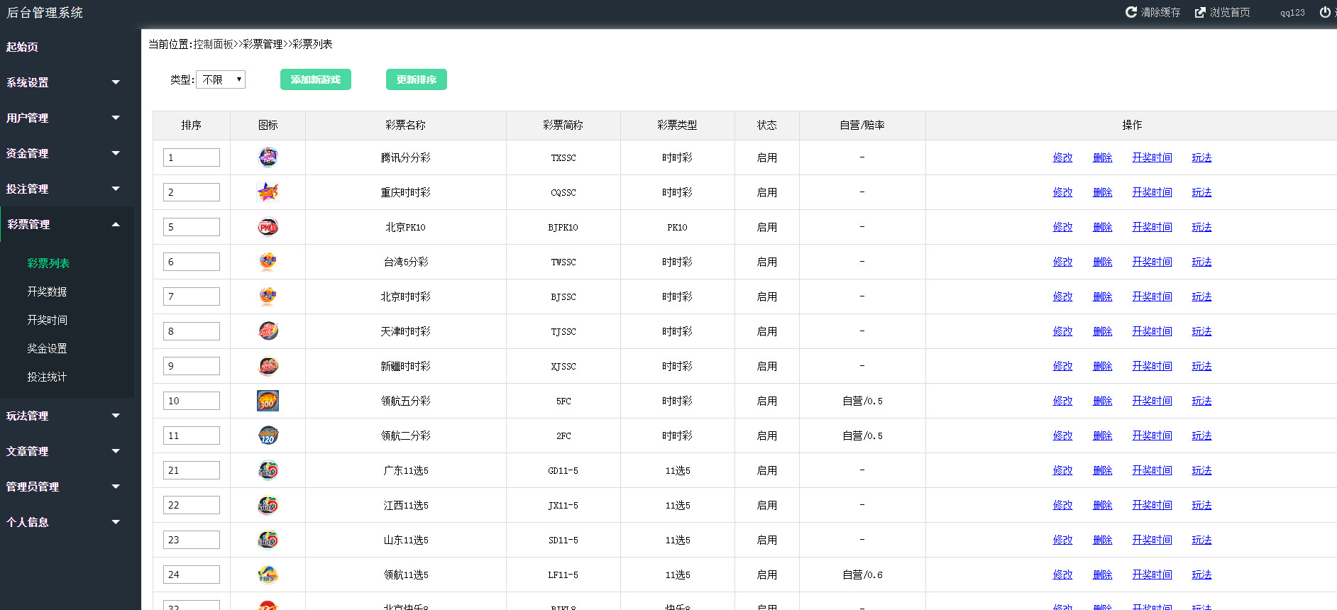Click the 领航11选5 lottery icon
This screenshot has width=1337, height=610.
coord(268,575)
